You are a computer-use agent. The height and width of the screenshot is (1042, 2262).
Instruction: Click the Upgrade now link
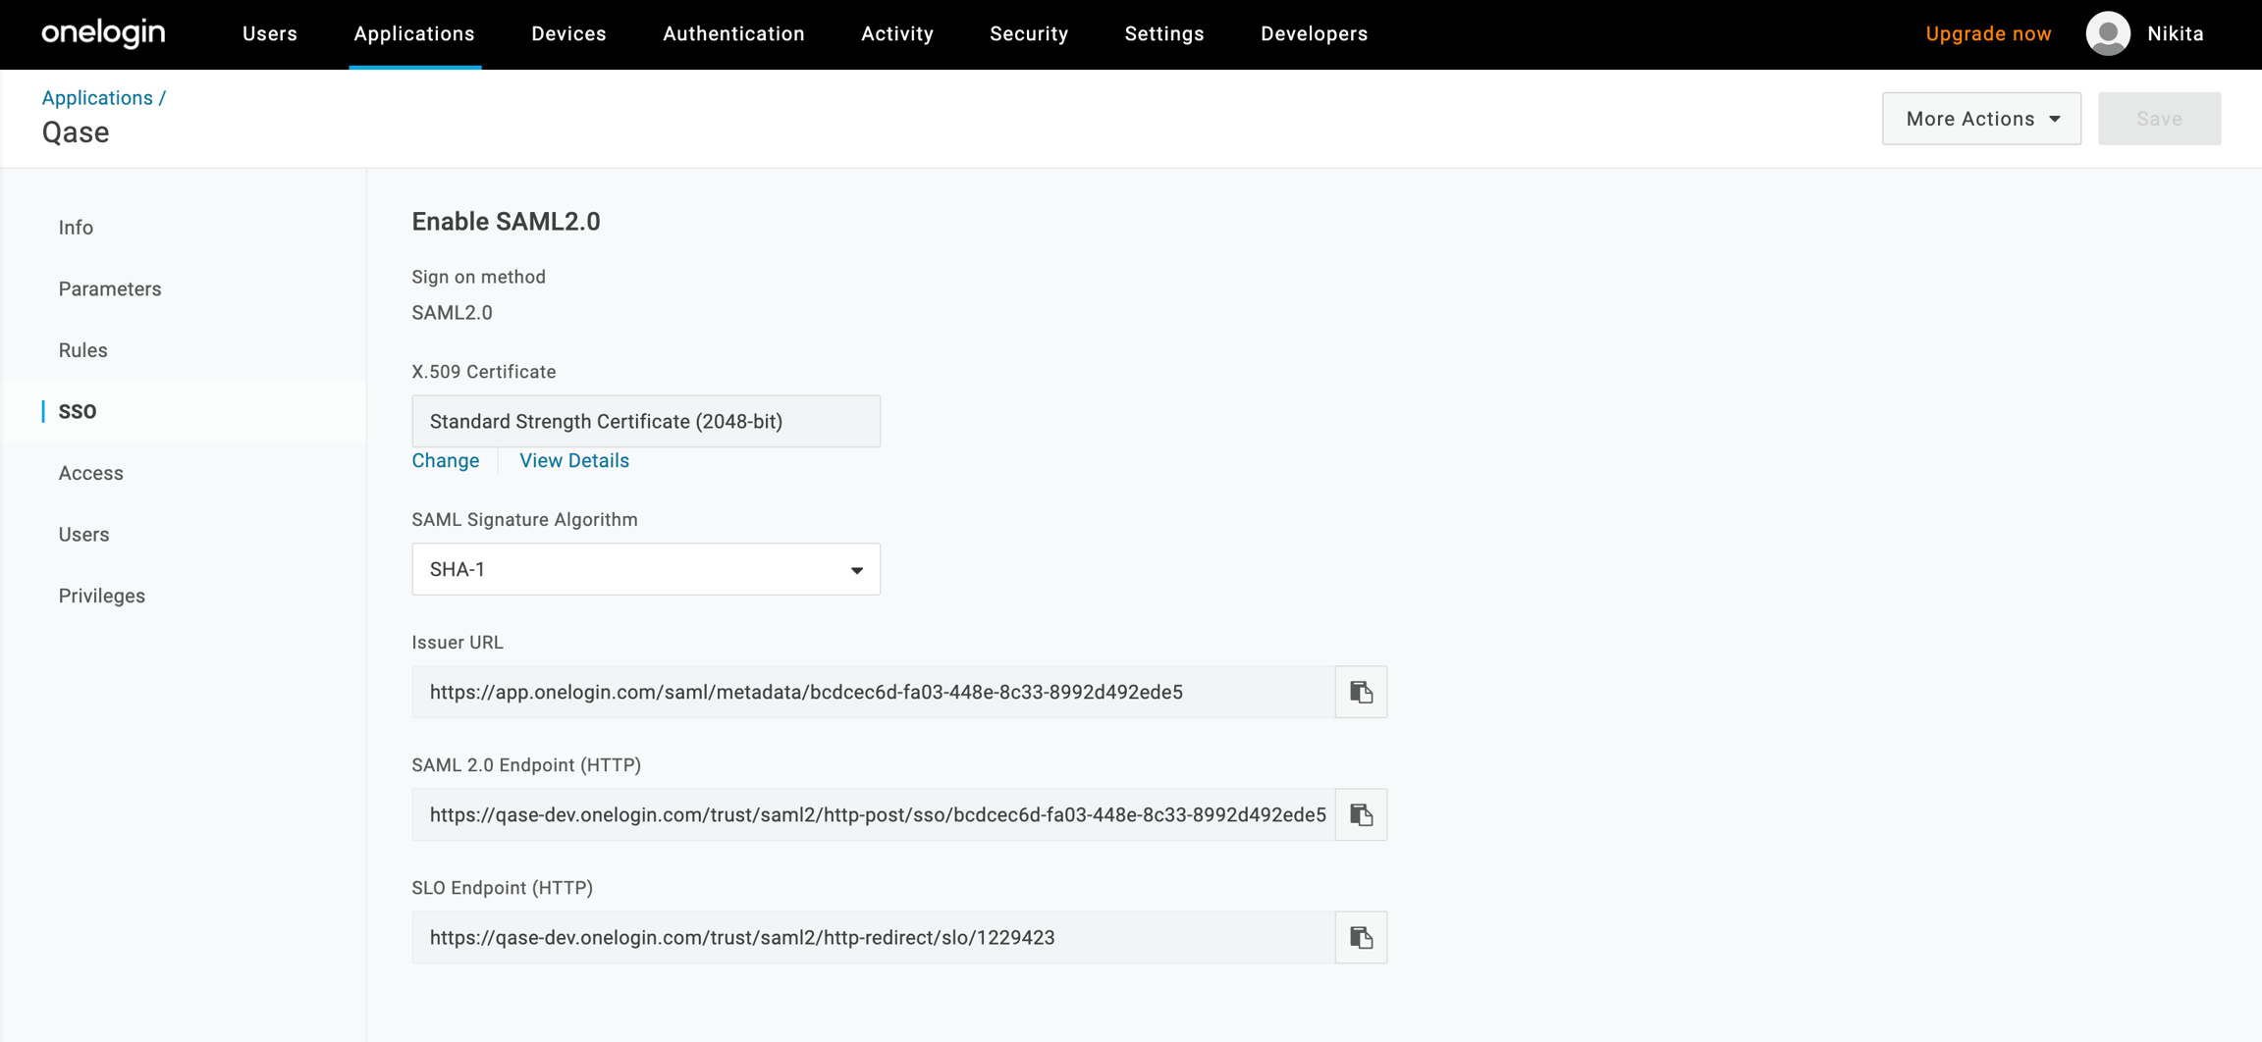(1987, 33)
